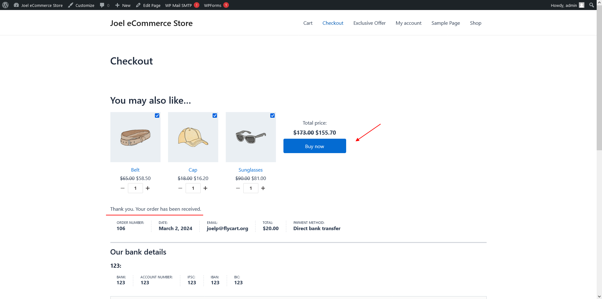The image size is (602, 299).
Task: Click the Cap quantity input field
Action: (x=193, y=188)
